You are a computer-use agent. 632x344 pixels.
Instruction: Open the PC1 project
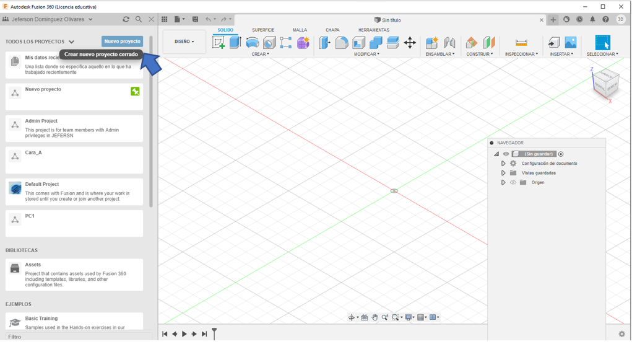(74, 223)
